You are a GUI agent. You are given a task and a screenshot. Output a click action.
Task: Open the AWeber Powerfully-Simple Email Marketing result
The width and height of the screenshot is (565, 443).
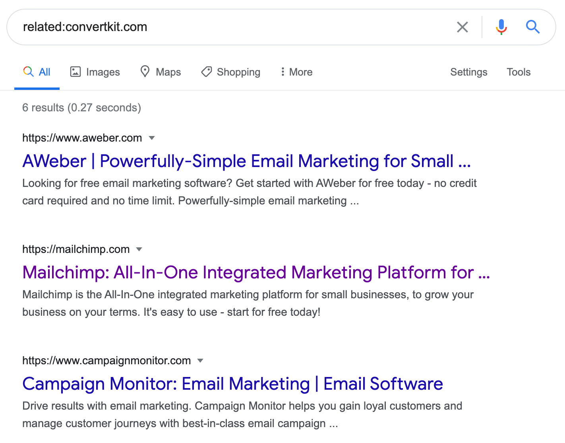(x=246, y=161)
